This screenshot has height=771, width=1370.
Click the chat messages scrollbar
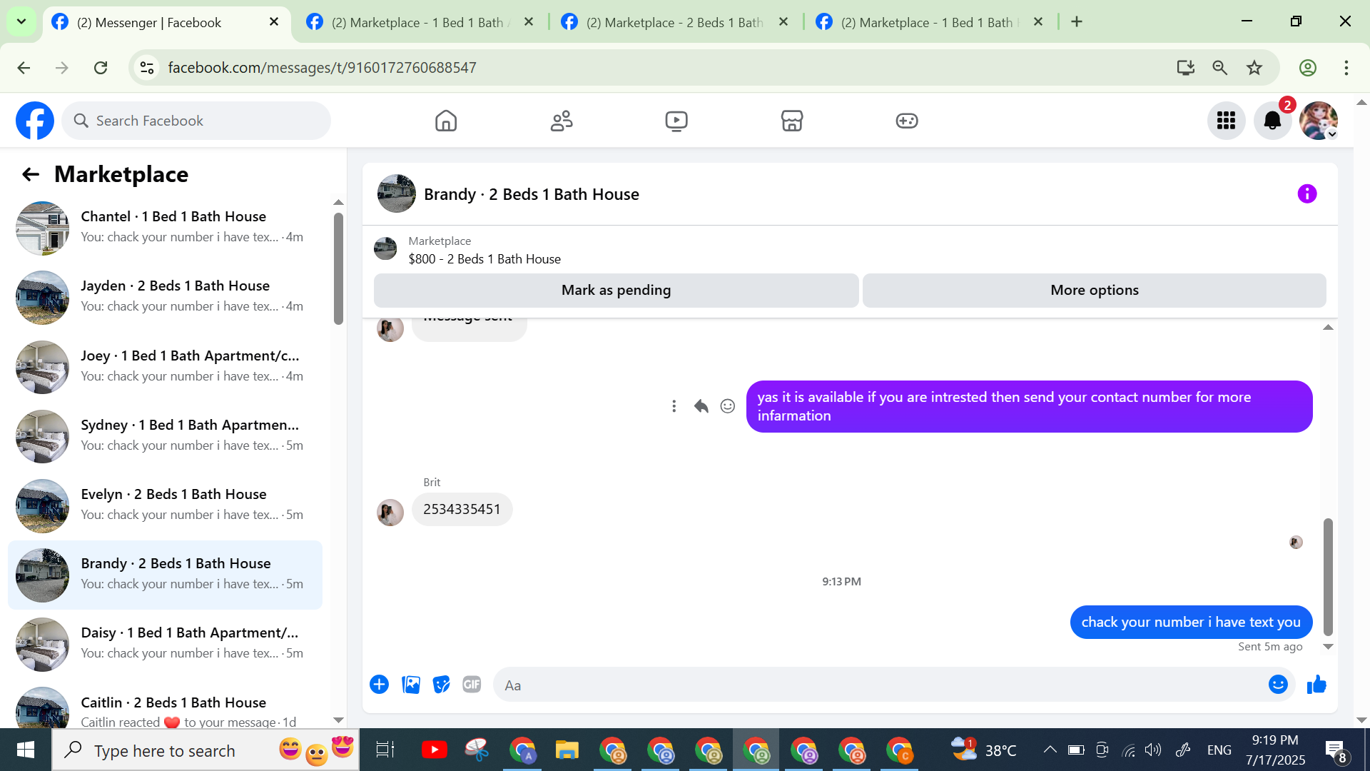tap(1328, 577)
